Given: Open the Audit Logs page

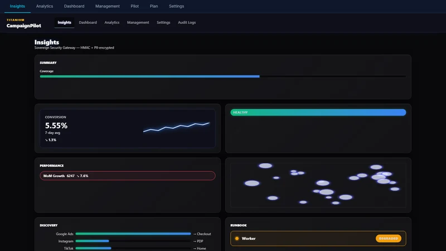Looking at the screenshot, I should point(187,22).
